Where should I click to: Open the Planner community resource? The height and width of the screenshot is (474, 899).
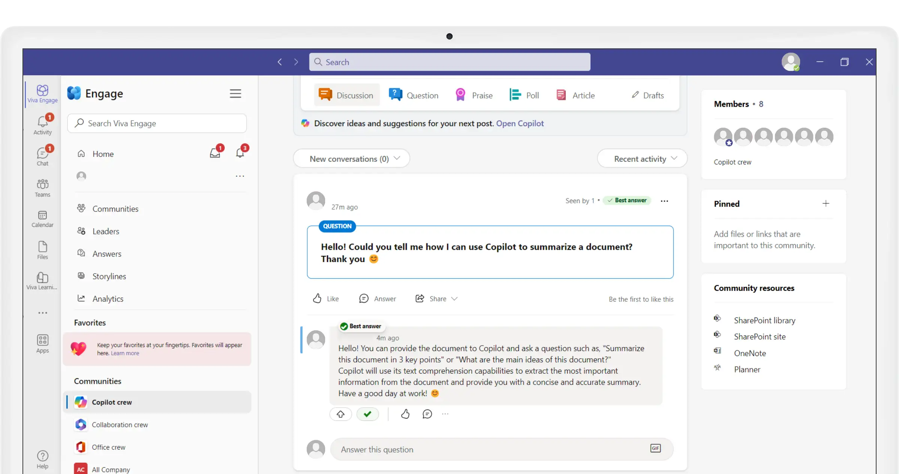pyautogui.click(x=747, y=369)
